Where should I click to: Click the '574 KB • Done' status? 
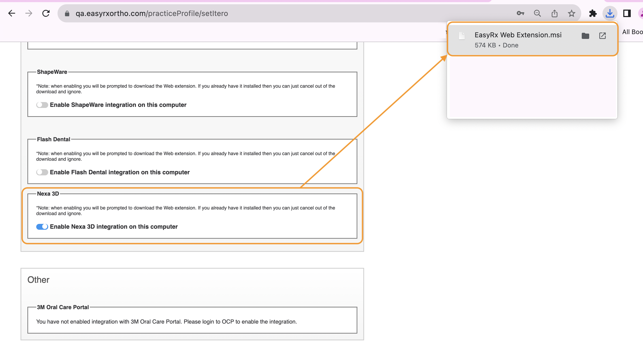(x=497, y=45)
